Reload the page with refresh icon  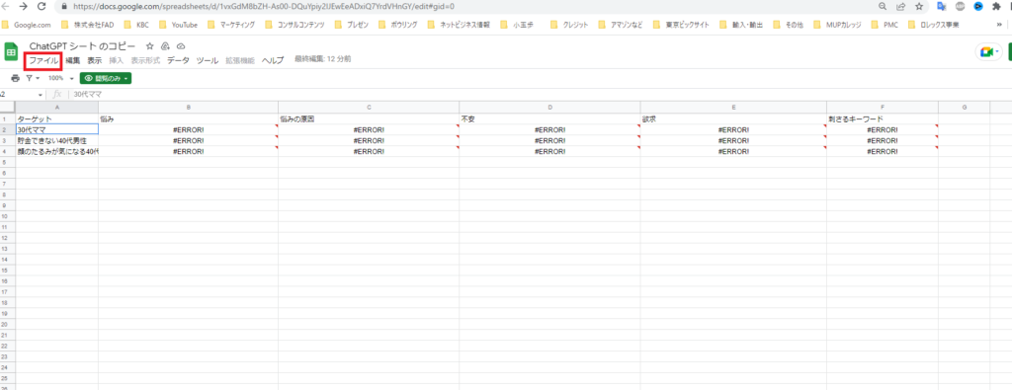point(42,7)
